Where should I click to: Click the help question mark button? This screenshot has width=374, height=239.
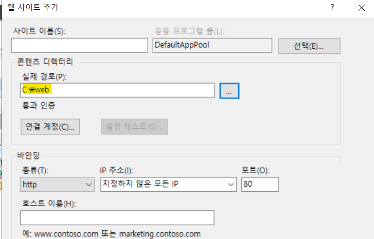pos(332,8)
